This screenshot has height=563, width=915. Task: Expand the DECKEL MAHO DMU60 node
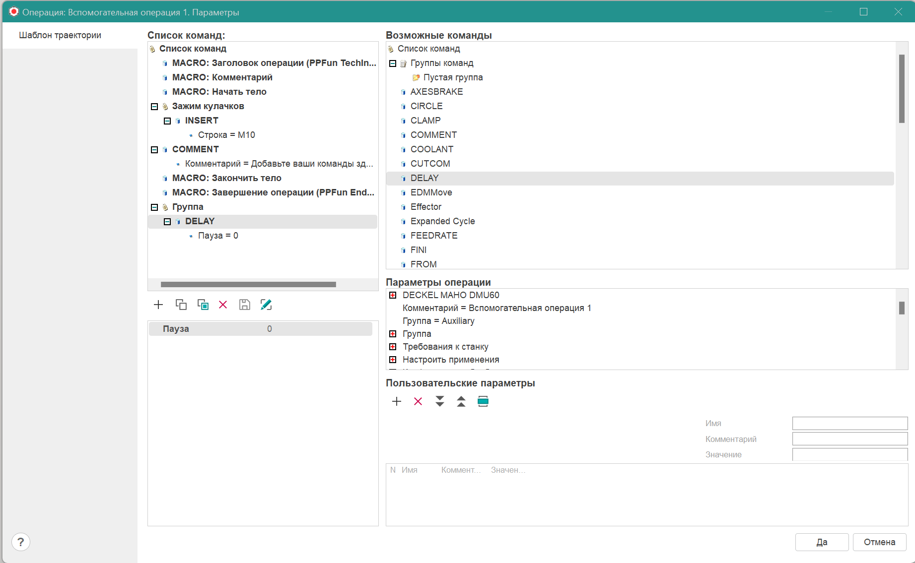[x=393, y=295]
